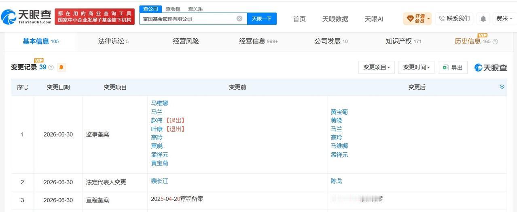Open 叶康 link marked 退出
Viewport: 517px width, 212px height.
coord(157,129)
